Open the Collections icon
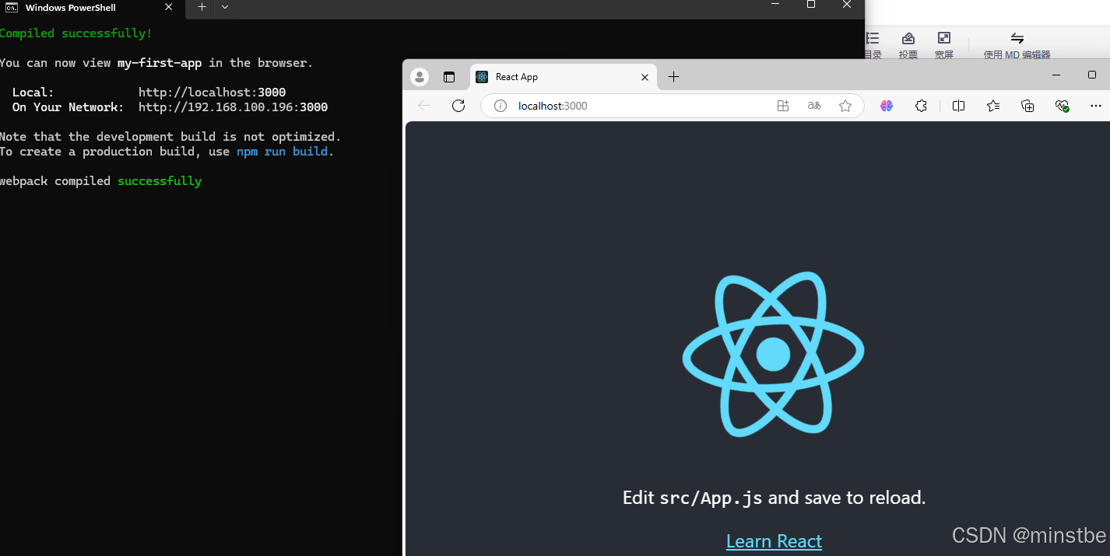Screen dimensions: 1110x556 tap(1027, 106)
